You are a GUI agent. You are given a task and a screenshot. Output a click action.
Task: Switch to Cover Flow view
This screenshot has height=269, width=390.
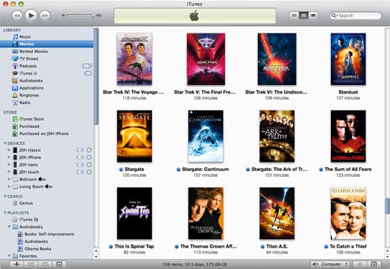313,16
